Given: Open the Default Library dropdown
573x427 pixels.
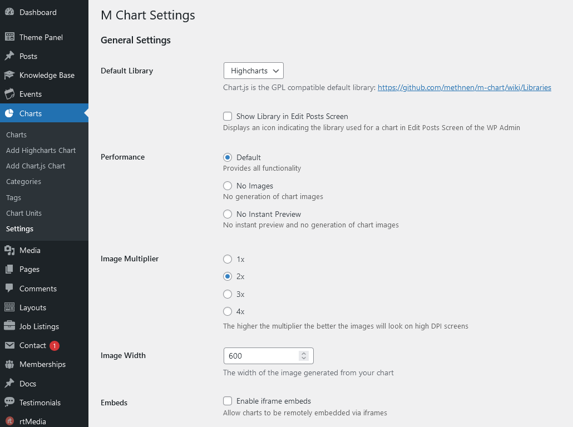Looking at the screenshot, I should pyautogui.click(x=254, y=71).
